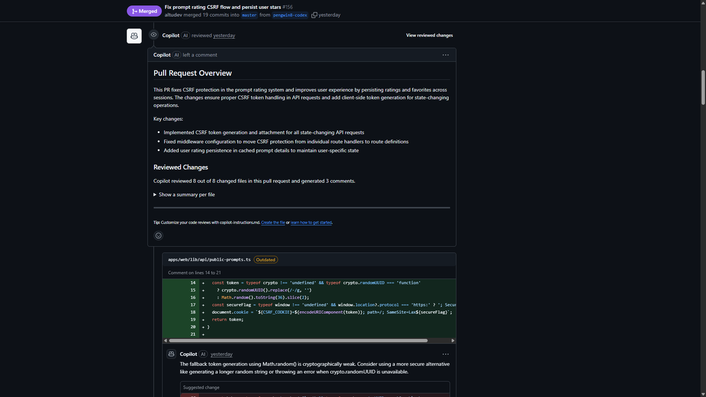Open Create the file link
Viewport: 706px width, 397px height.
(273, 222)
